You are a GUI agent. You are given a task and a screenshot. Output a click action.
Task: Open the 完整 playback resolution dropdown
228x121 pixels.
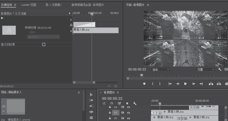pos(205,69)
